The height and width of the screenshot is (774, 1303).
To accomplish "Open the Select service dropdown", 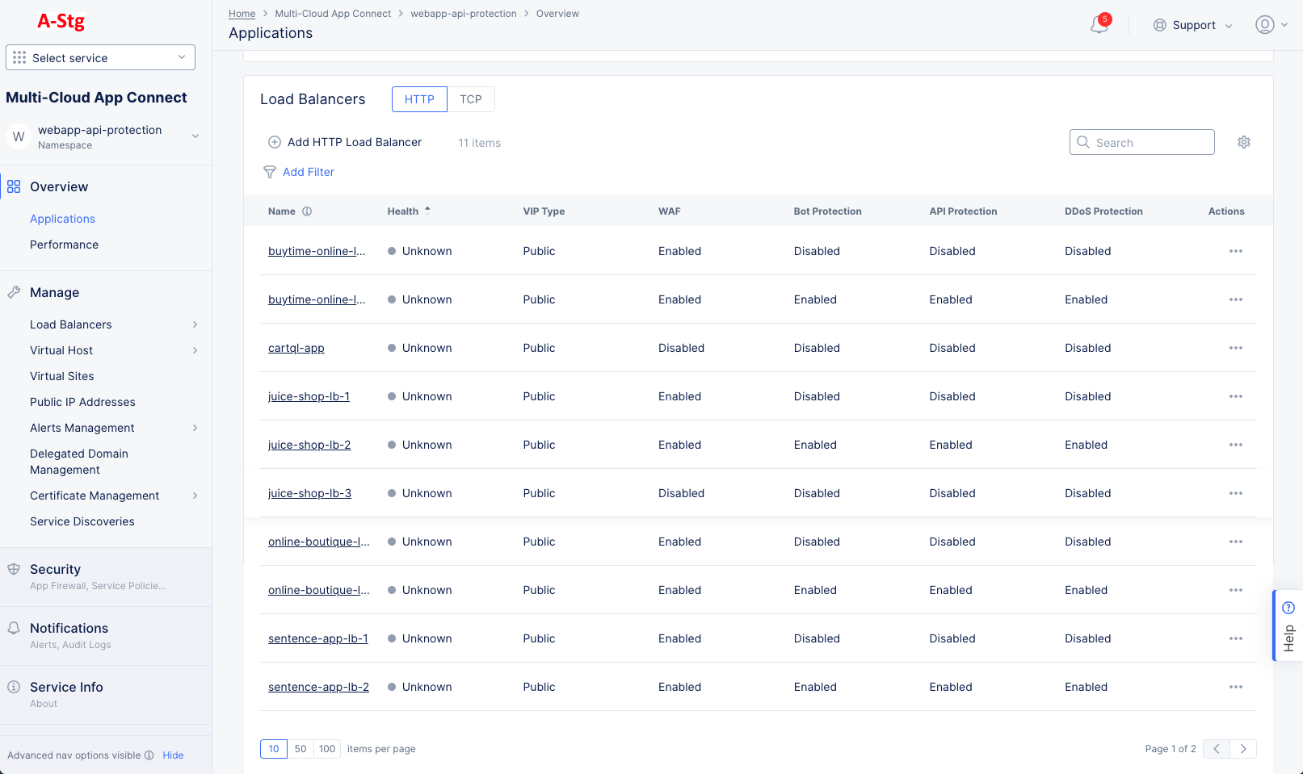I will 100,57.
